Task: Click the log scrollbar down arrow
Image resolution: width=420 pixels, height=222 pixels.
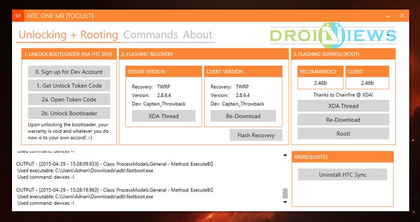Action: [285, 202]
